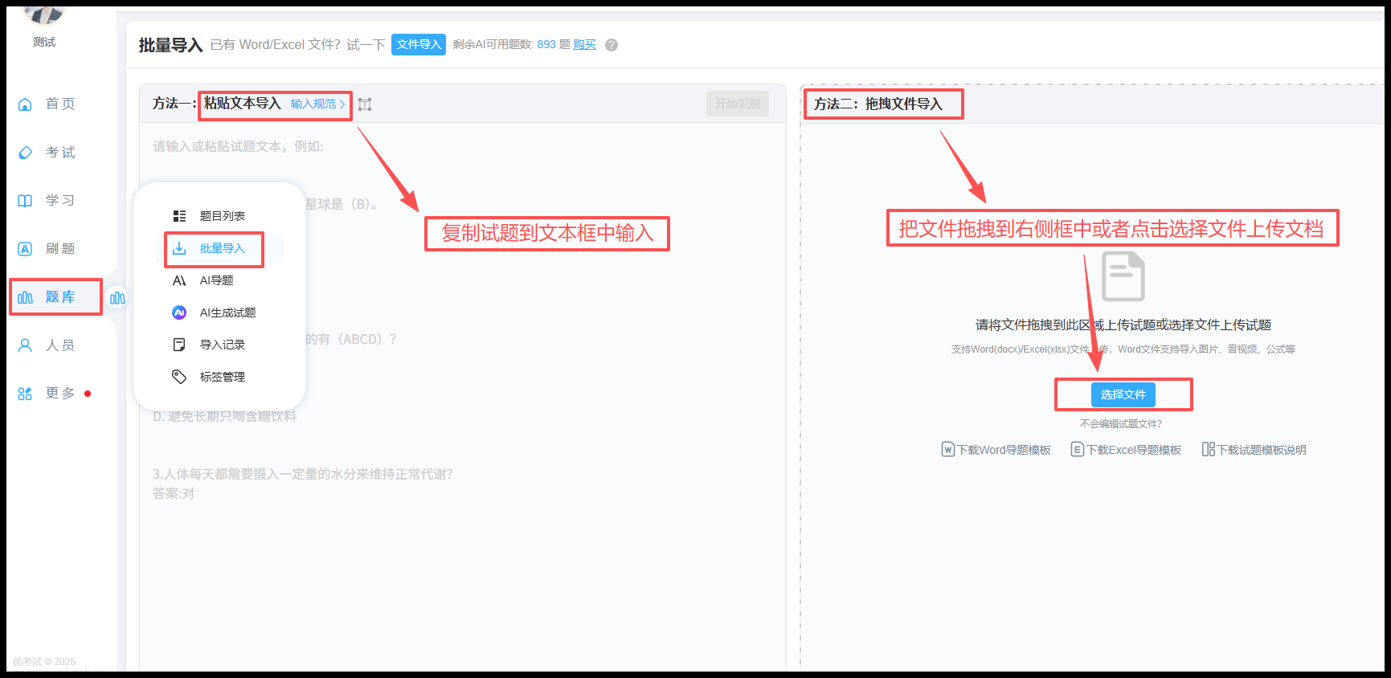
Task: Click the blue 文件导入 button
Action: tap(419, 45)
